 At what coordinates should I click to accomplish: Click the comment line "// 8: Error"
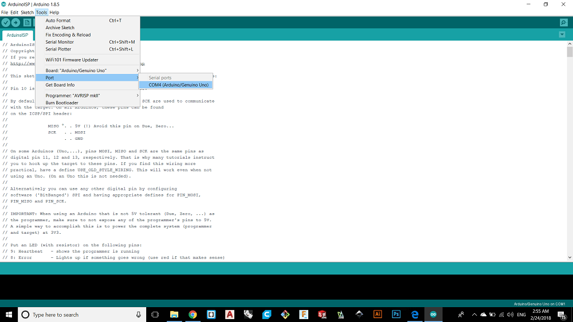pos(113,258)
